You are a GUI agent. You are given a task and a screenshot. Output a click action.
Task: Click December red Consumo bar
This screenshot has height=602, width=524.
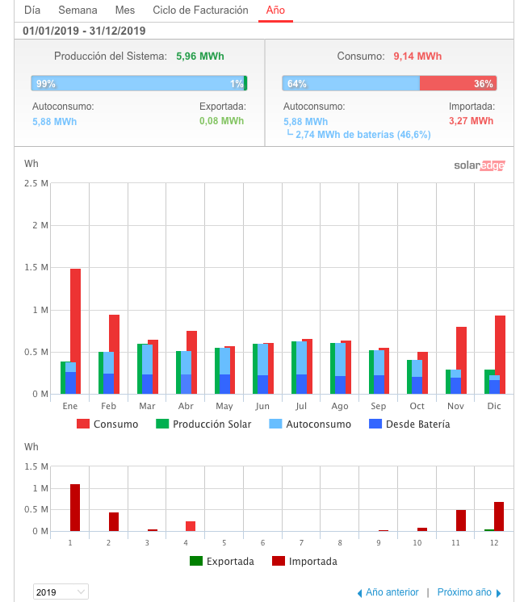tap(501, 355)
